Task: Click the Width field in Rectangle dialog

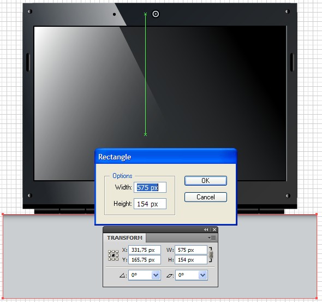Action: pos(150,187)
